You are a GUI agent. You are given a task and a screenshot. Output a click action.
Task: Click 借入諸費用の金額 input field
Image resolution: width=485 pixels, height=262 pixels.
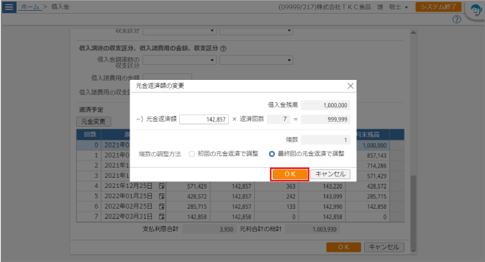tap(167, 77)
